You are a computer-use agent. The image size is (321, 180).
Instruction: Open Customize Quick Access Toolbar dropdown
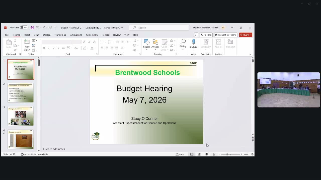(x=55, y=27)
